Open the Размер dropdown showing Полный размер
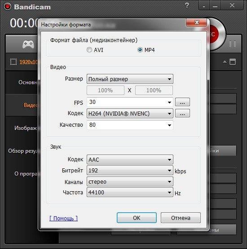Image resolution: width=247 pixels, height=249 pixels. pos(130,79)
